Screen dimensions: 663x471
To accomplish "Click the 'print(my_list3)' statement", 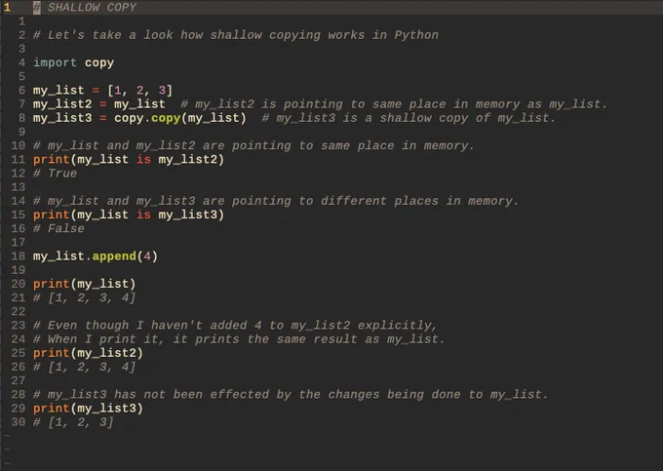I will [89, 409].
